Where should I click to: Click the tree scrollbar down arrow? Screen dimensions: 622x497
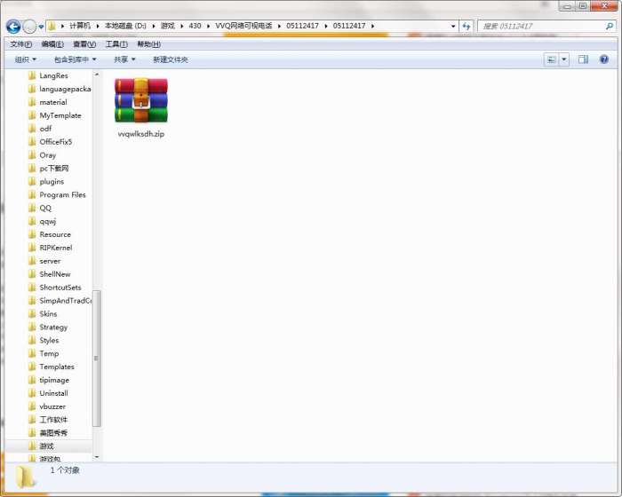pos(97,457)
